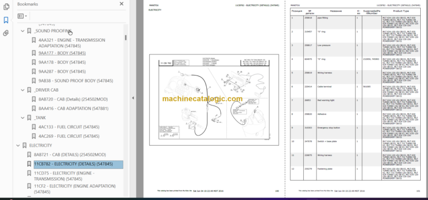Open the Attachments paperclip icon

point(6,33)
